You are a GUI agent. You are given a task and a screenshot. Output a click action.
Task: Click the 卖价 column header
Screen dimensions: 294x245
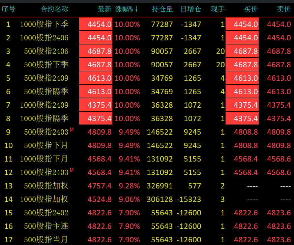pyautogui.click(x=284, y=9)
